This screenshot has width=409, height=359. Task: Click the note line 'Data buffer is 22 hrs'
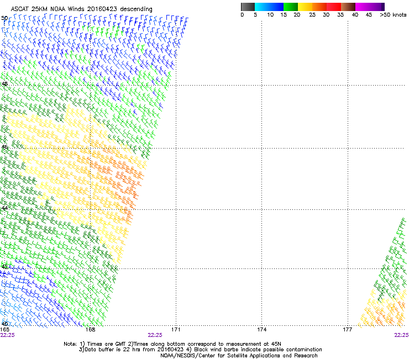[200, 350]
